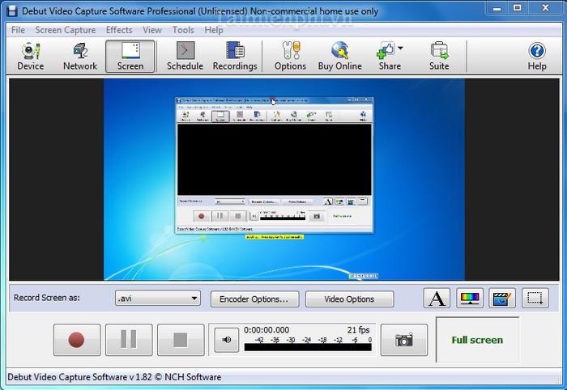Click the Video Options button

349,299
